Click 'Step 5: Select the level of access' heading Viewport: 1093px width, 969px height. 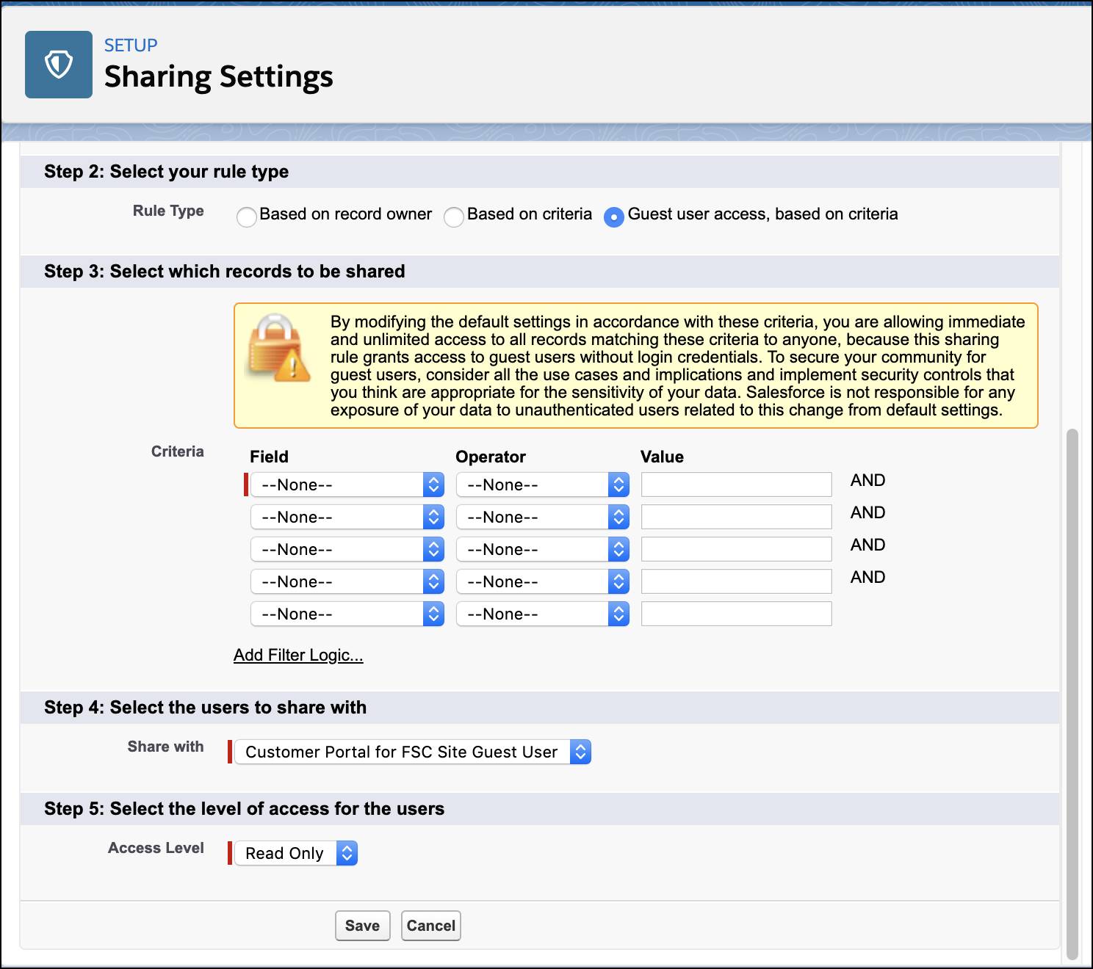point(245,809)
